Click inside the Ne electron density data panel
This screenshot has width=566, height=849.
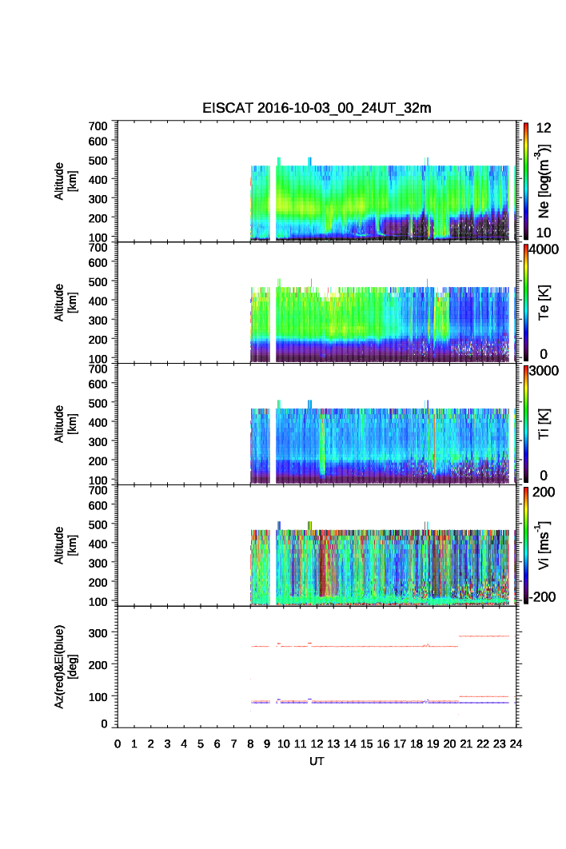point(317,181)
